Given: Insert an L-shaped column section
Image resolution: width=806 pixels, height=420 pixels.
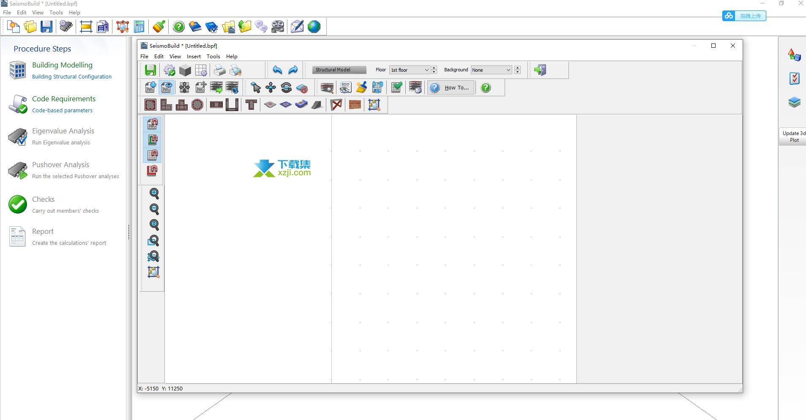Looking at the screenshot, I should tap(166, 105).
